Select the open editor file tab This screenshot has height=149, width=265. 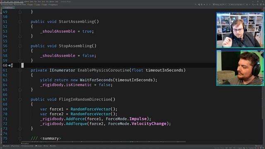tap(8, 7)
